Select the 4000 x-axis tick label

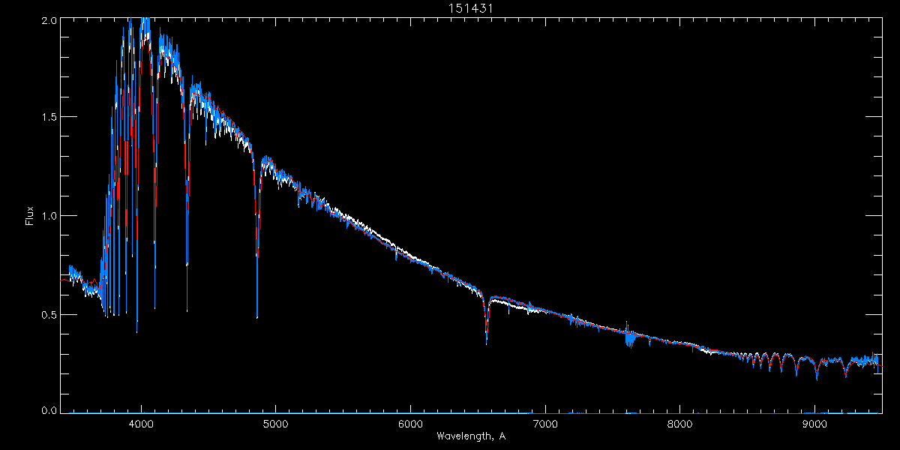[x=141, y=423]
